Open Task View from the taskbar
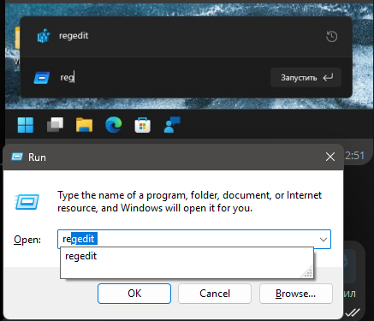This screenshot has height=321, width=374. (x=55, y=125)
